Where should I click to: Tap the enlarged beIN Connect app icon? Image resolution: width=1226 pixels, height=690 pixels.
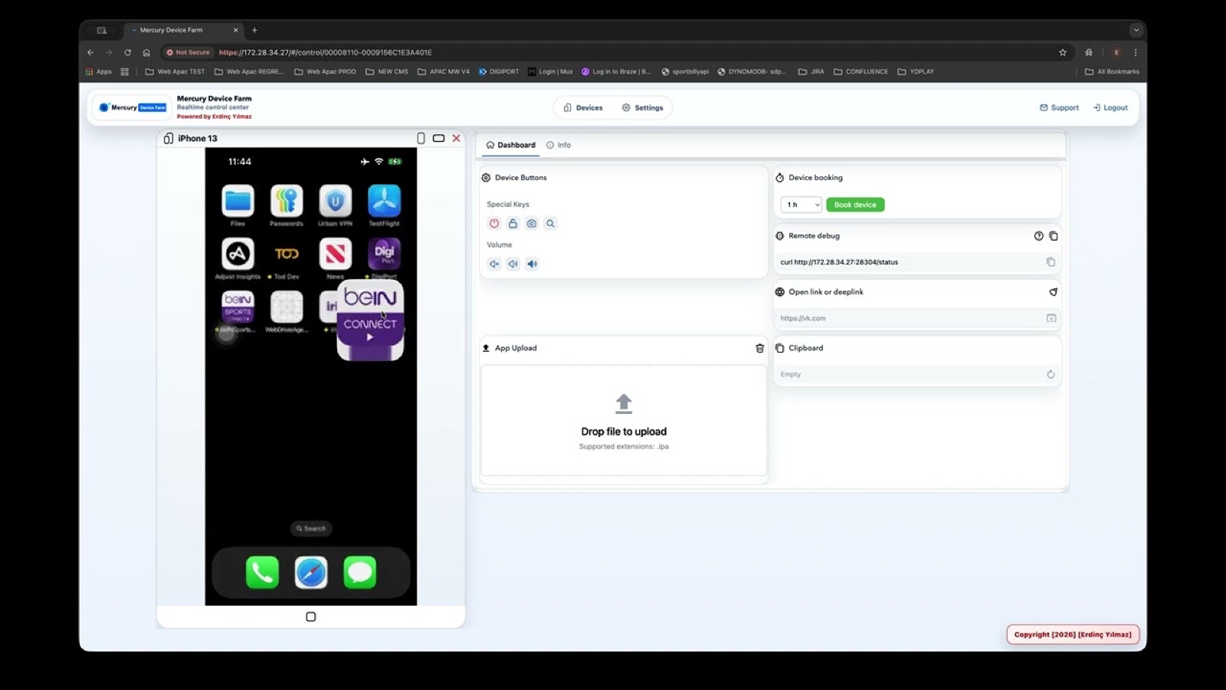370,320
